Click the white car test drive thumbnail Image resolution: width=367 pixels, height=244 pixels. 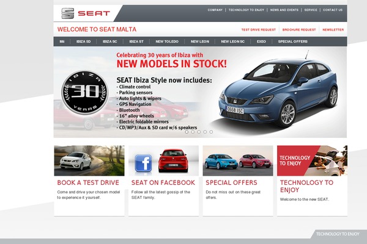(89, 160)
